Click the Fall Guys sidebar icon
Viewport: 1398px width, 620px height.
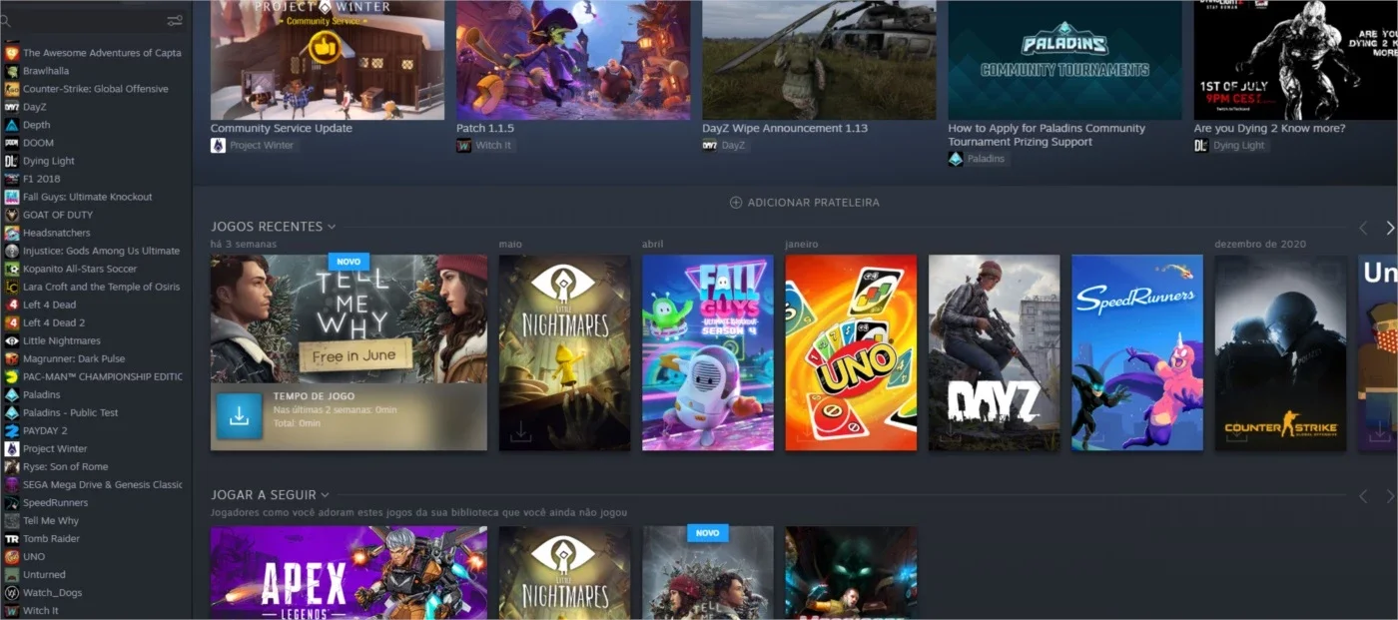click(x=12, y=197)
